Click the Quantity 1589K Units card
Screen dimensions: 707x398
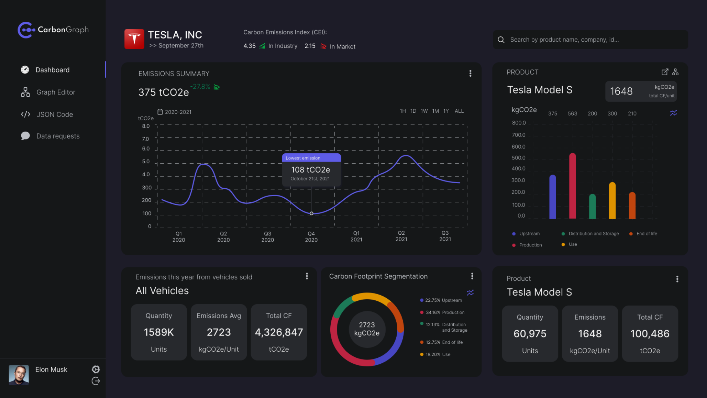[x=159, y=332]
